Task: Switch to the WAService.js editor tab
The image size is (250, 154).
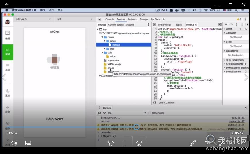Action: [164, 25]
